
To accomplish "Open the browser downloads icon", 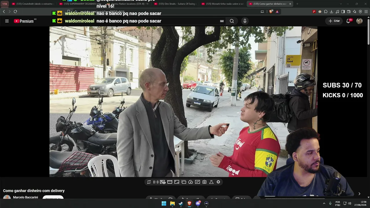I will (x=331, y=12).
